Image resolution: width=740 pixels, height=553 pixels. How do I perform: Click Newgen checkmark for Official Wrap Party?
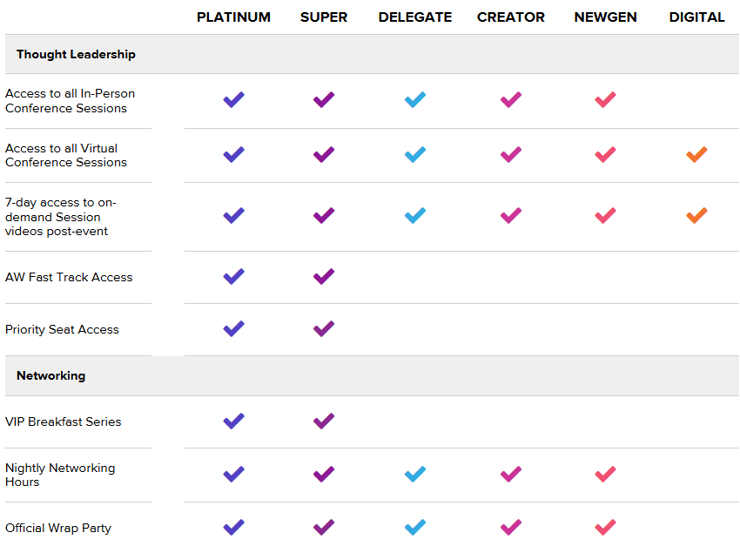point(605,527)
